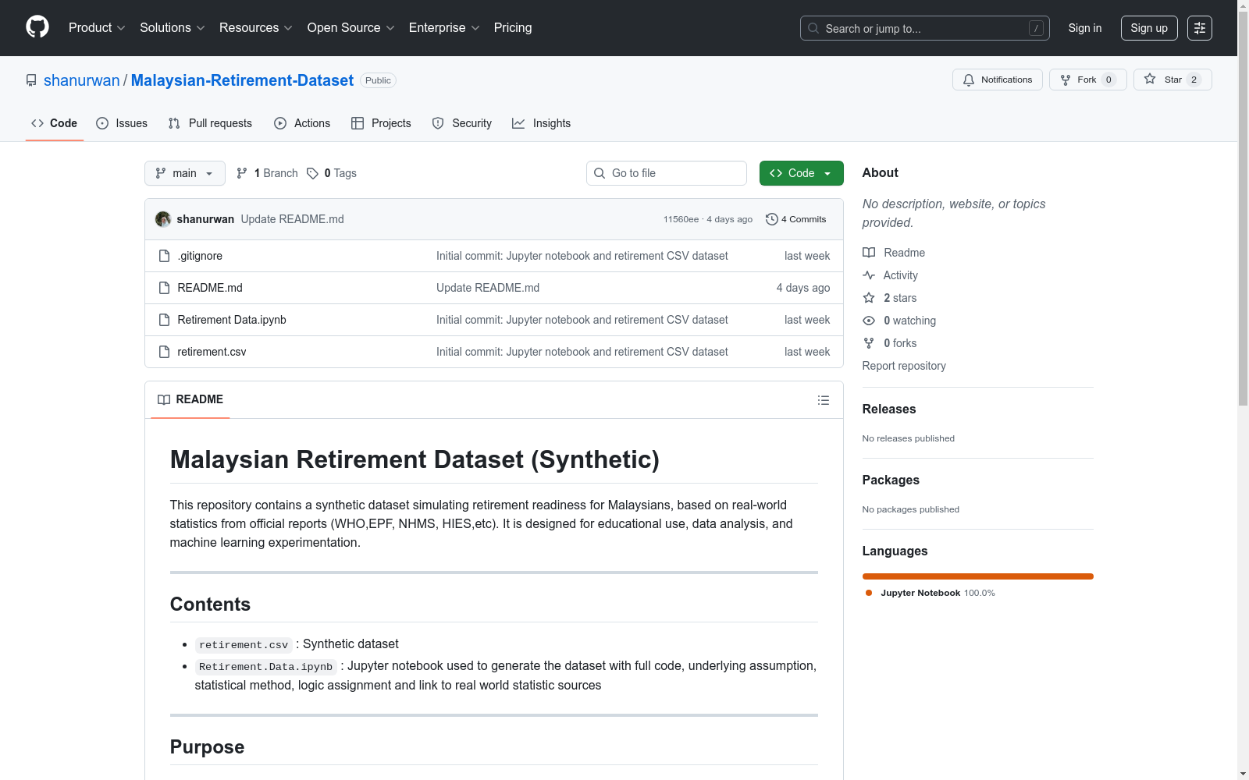Viewport: 1249px width, 780px height.
Task: Open the command palette icon button
Action: tap(1200, 28)
